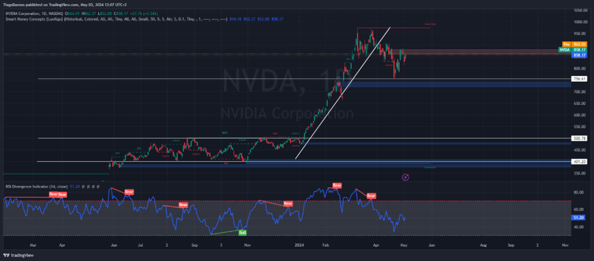This screenshot has height=261, width=594.
Task: Click the green Bull divergence label
Action: (243, 232)
